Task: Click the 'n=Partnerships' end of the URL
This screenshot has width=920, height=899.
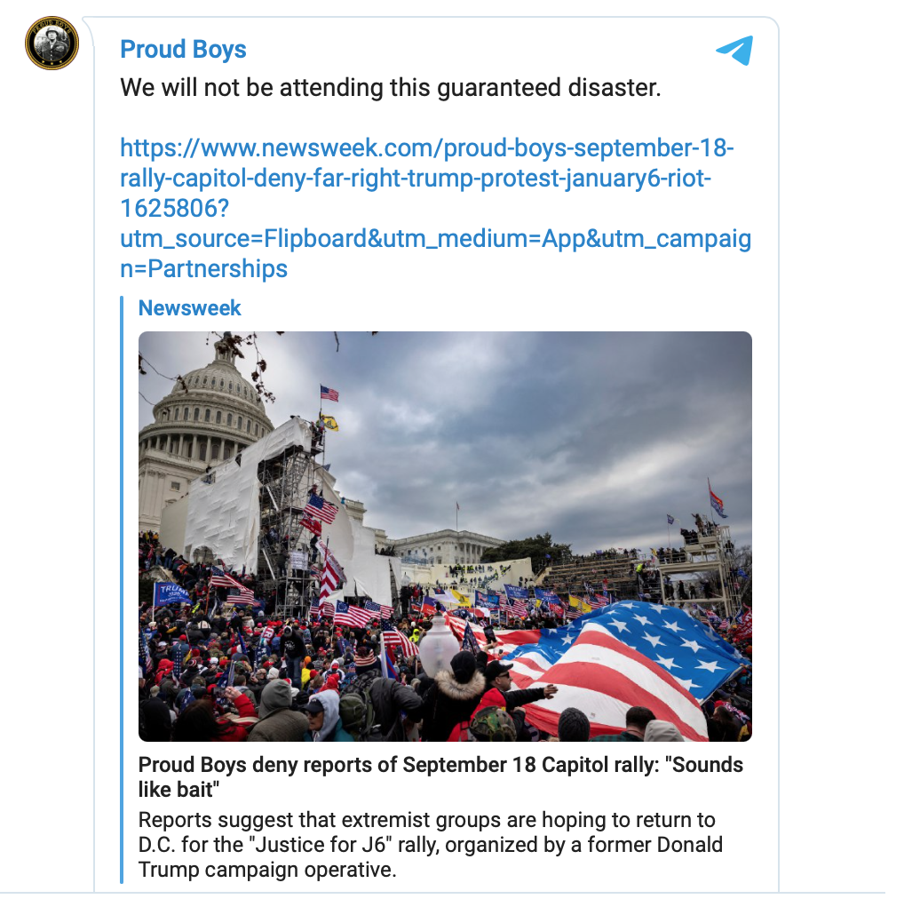Action: coord(203,269)
